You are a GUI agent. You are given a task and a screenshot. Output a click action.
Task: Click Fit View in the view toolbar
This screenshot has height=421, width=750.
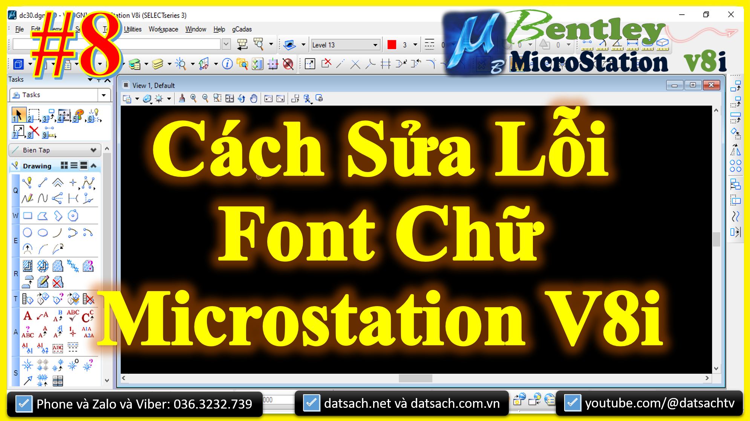(x=230, y=98)
